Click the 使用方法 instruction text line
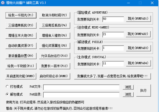159x112 pixels. click(x=45, y=102)
